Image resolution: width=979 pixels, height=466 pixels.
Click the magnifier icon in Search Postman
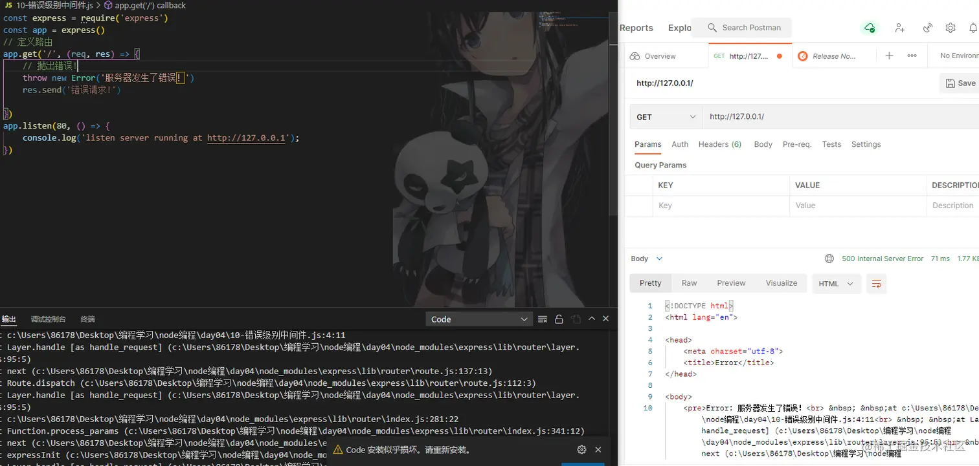point(712,28)
